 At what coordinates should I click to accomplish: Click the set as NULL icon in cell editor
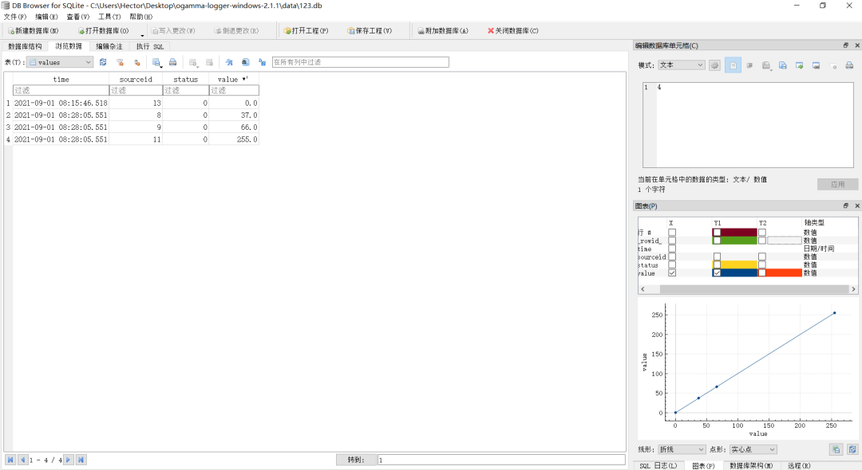pos(832,65)
